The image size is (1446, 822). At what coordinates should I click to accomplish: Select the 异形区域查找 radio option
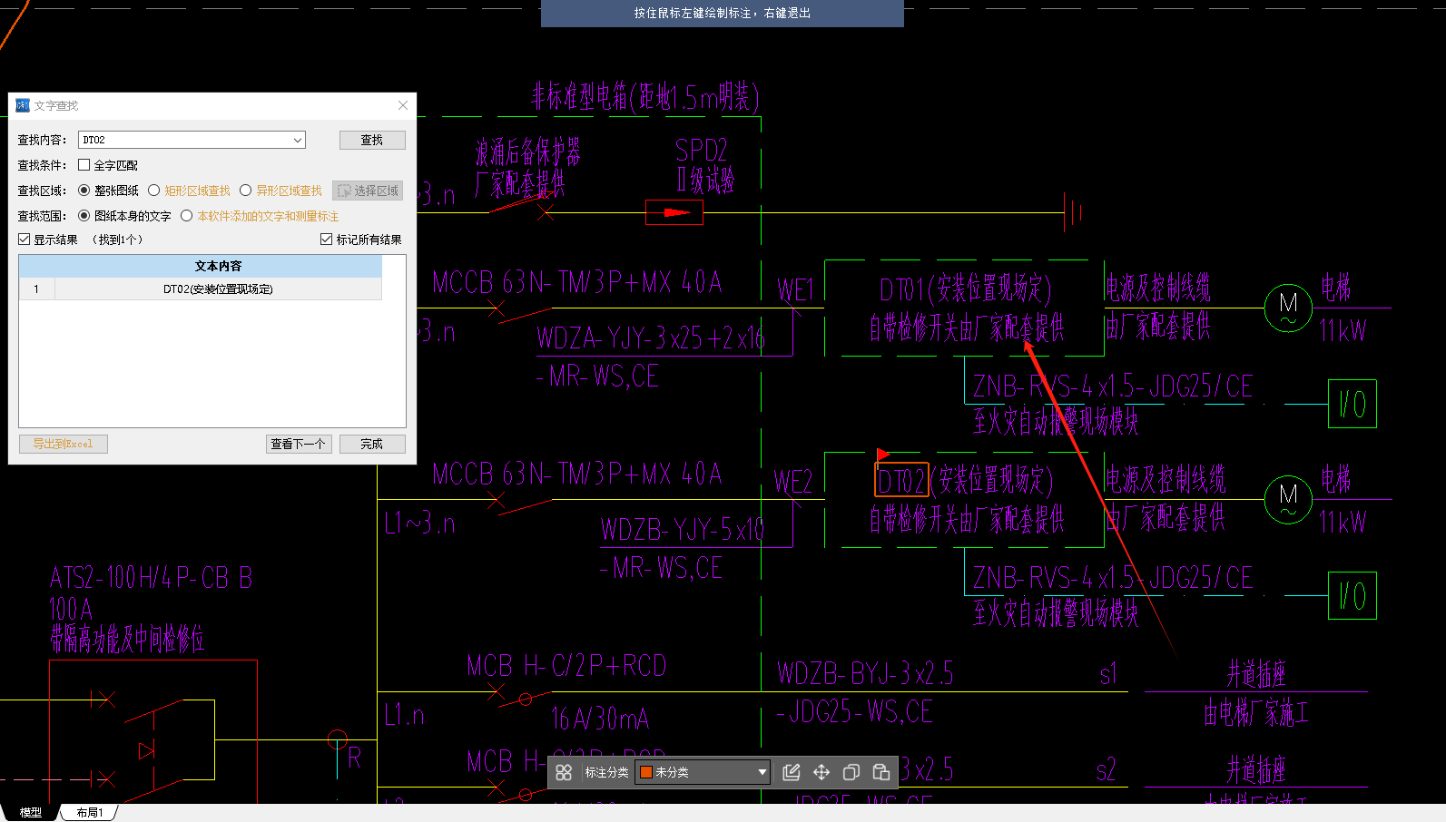click(245, 191)
